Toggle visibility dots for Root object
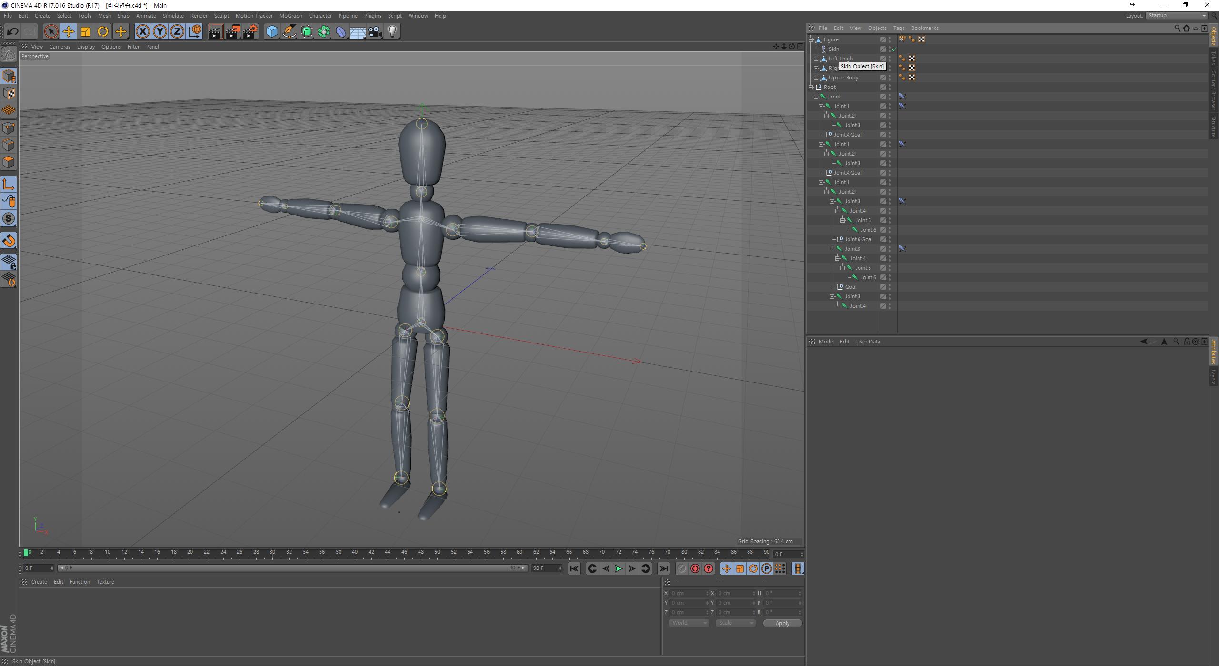 889,87
